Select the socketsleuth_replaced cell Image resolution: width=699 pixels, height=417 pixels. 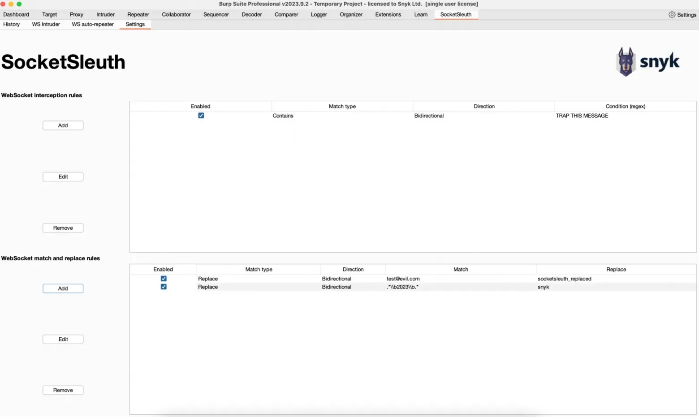point(616,279)
